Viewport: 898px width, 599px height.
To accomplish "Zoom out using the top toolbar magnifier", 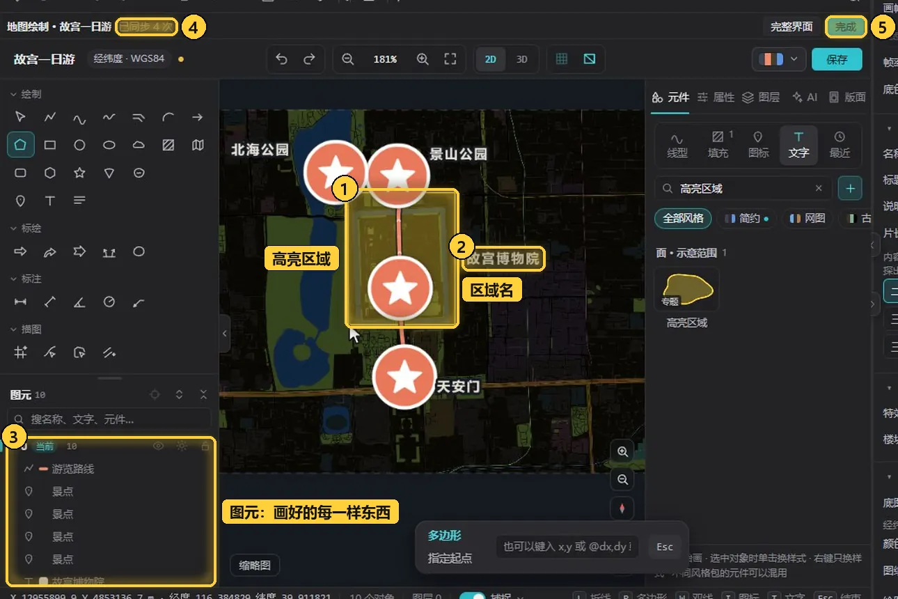I will click(x=348, y=59).
